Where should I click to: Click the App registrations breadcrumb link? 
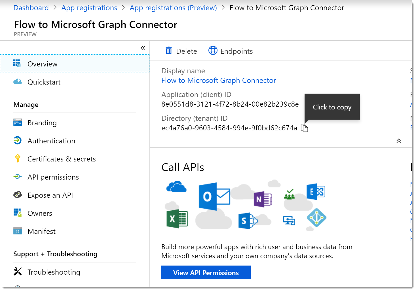[x=89, y=8]
